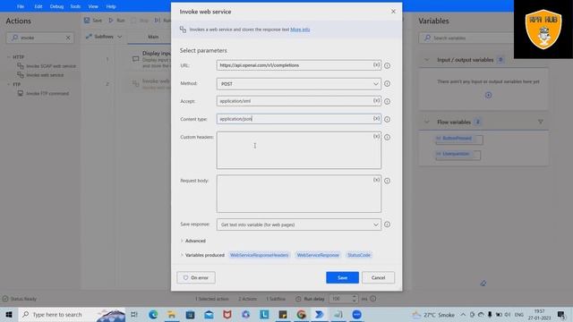Click the Custom headers variable picker icon
Viewport: 573px width, 322px height.
(376, 137)
